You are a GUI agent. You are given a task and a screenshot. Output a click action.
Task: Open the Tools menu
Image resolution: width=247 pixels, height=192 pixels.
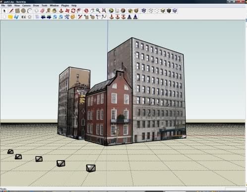45,5
